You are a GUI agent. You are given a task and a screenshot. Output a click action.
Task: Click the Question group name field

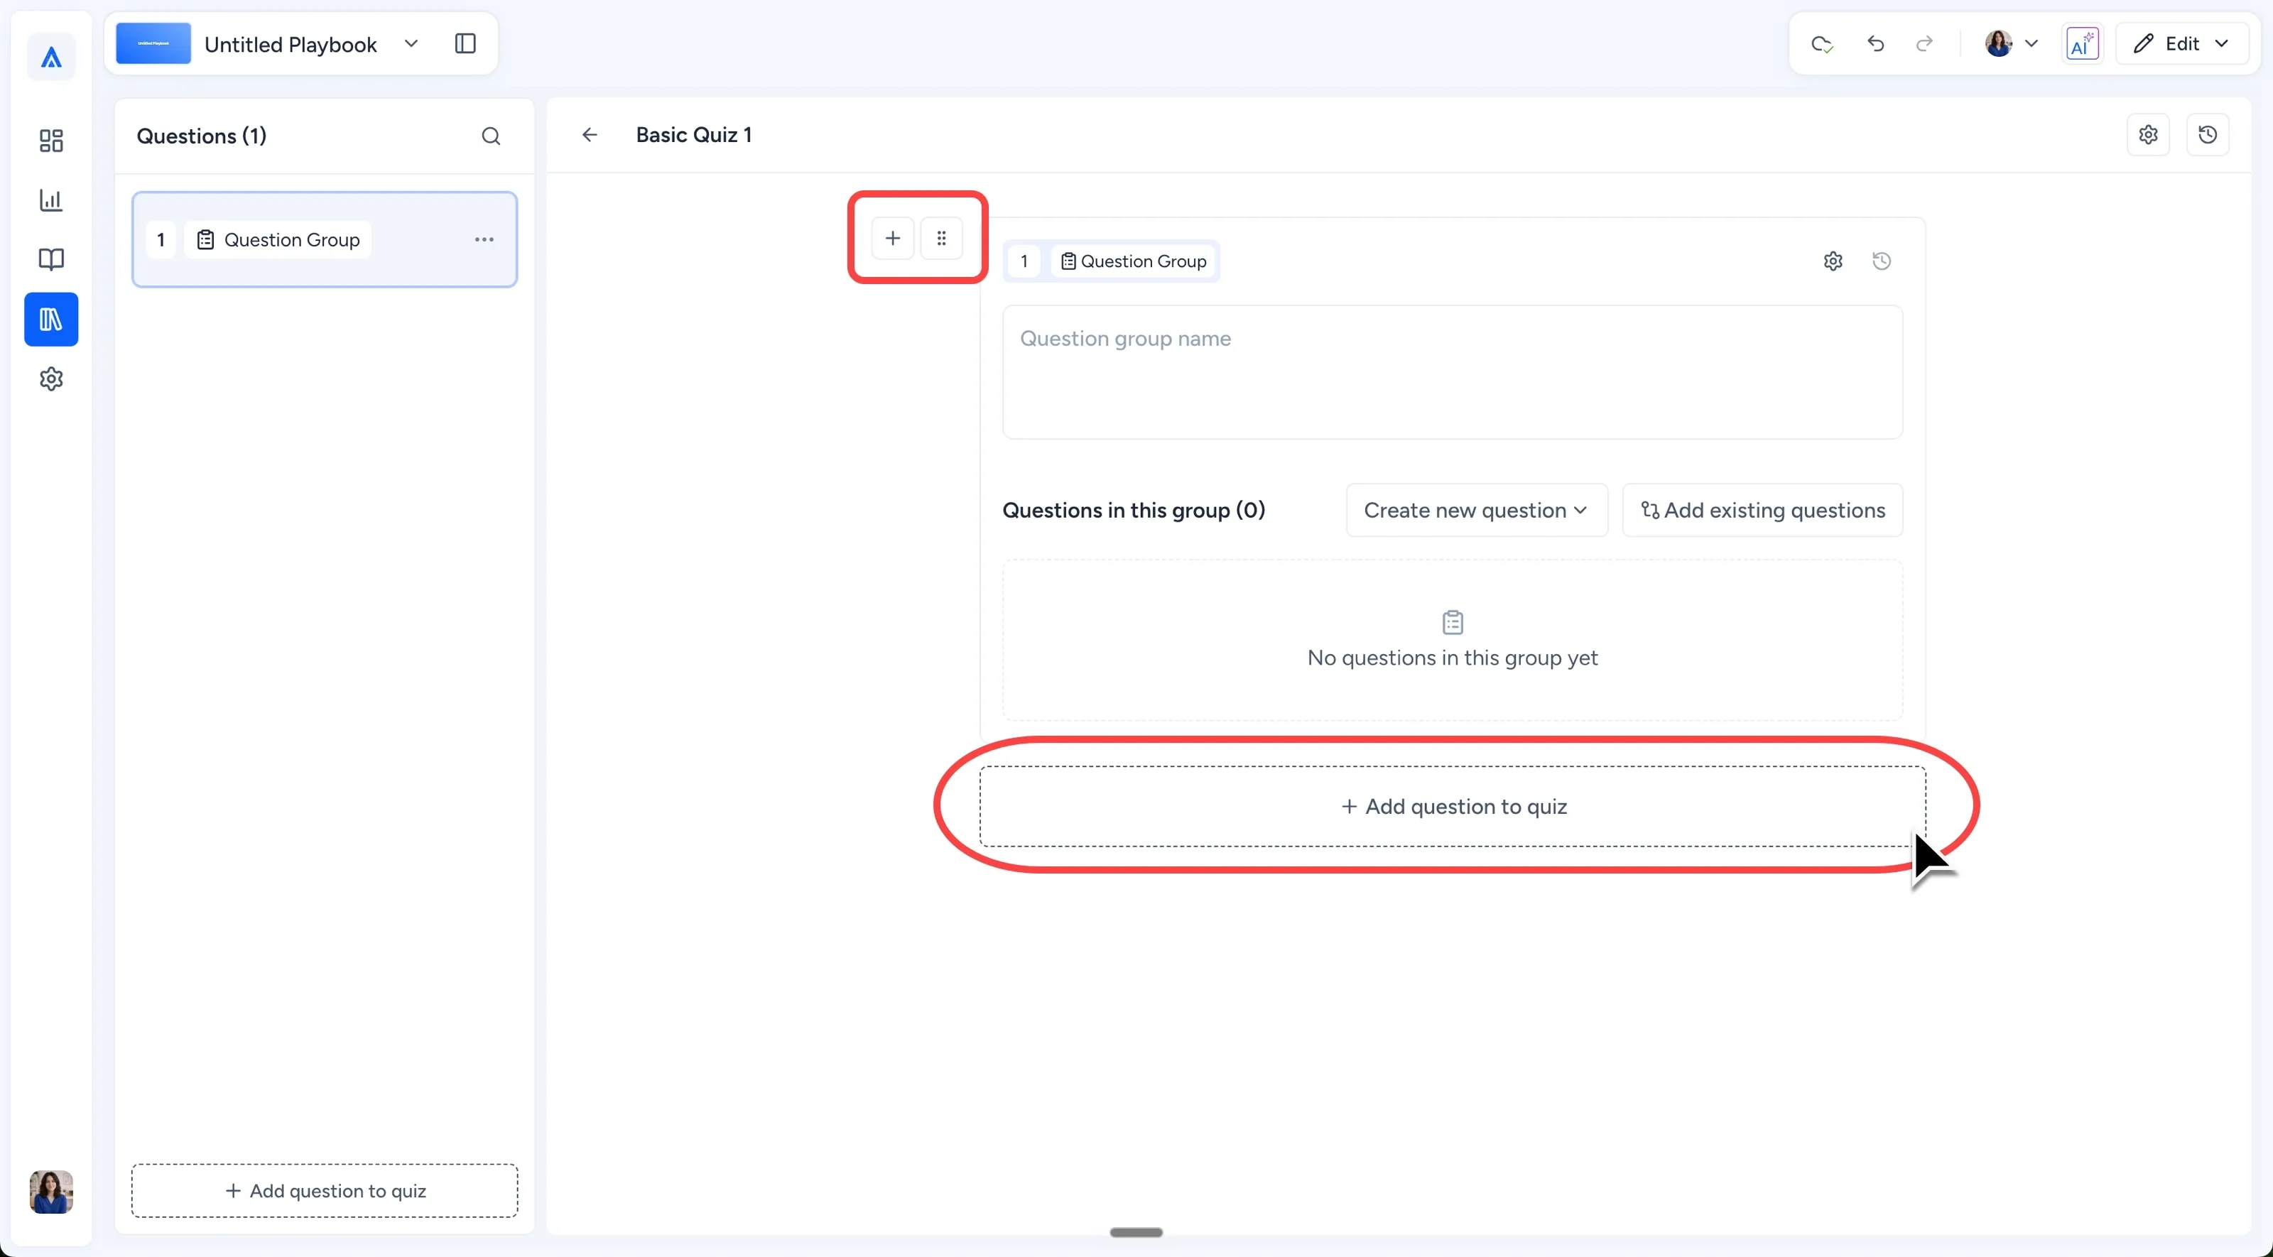point(1453,372)
